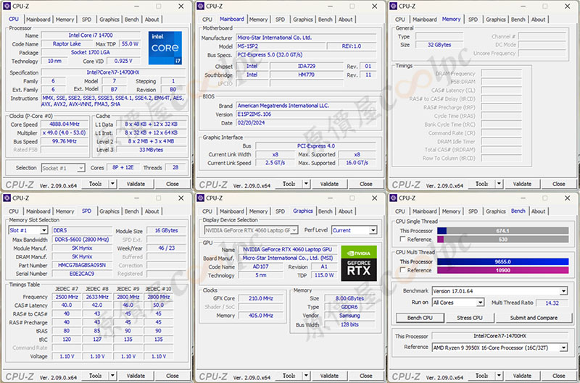
Task: Click the BIOS Version field E15P2IMS.106
Action: coord(306,114)
